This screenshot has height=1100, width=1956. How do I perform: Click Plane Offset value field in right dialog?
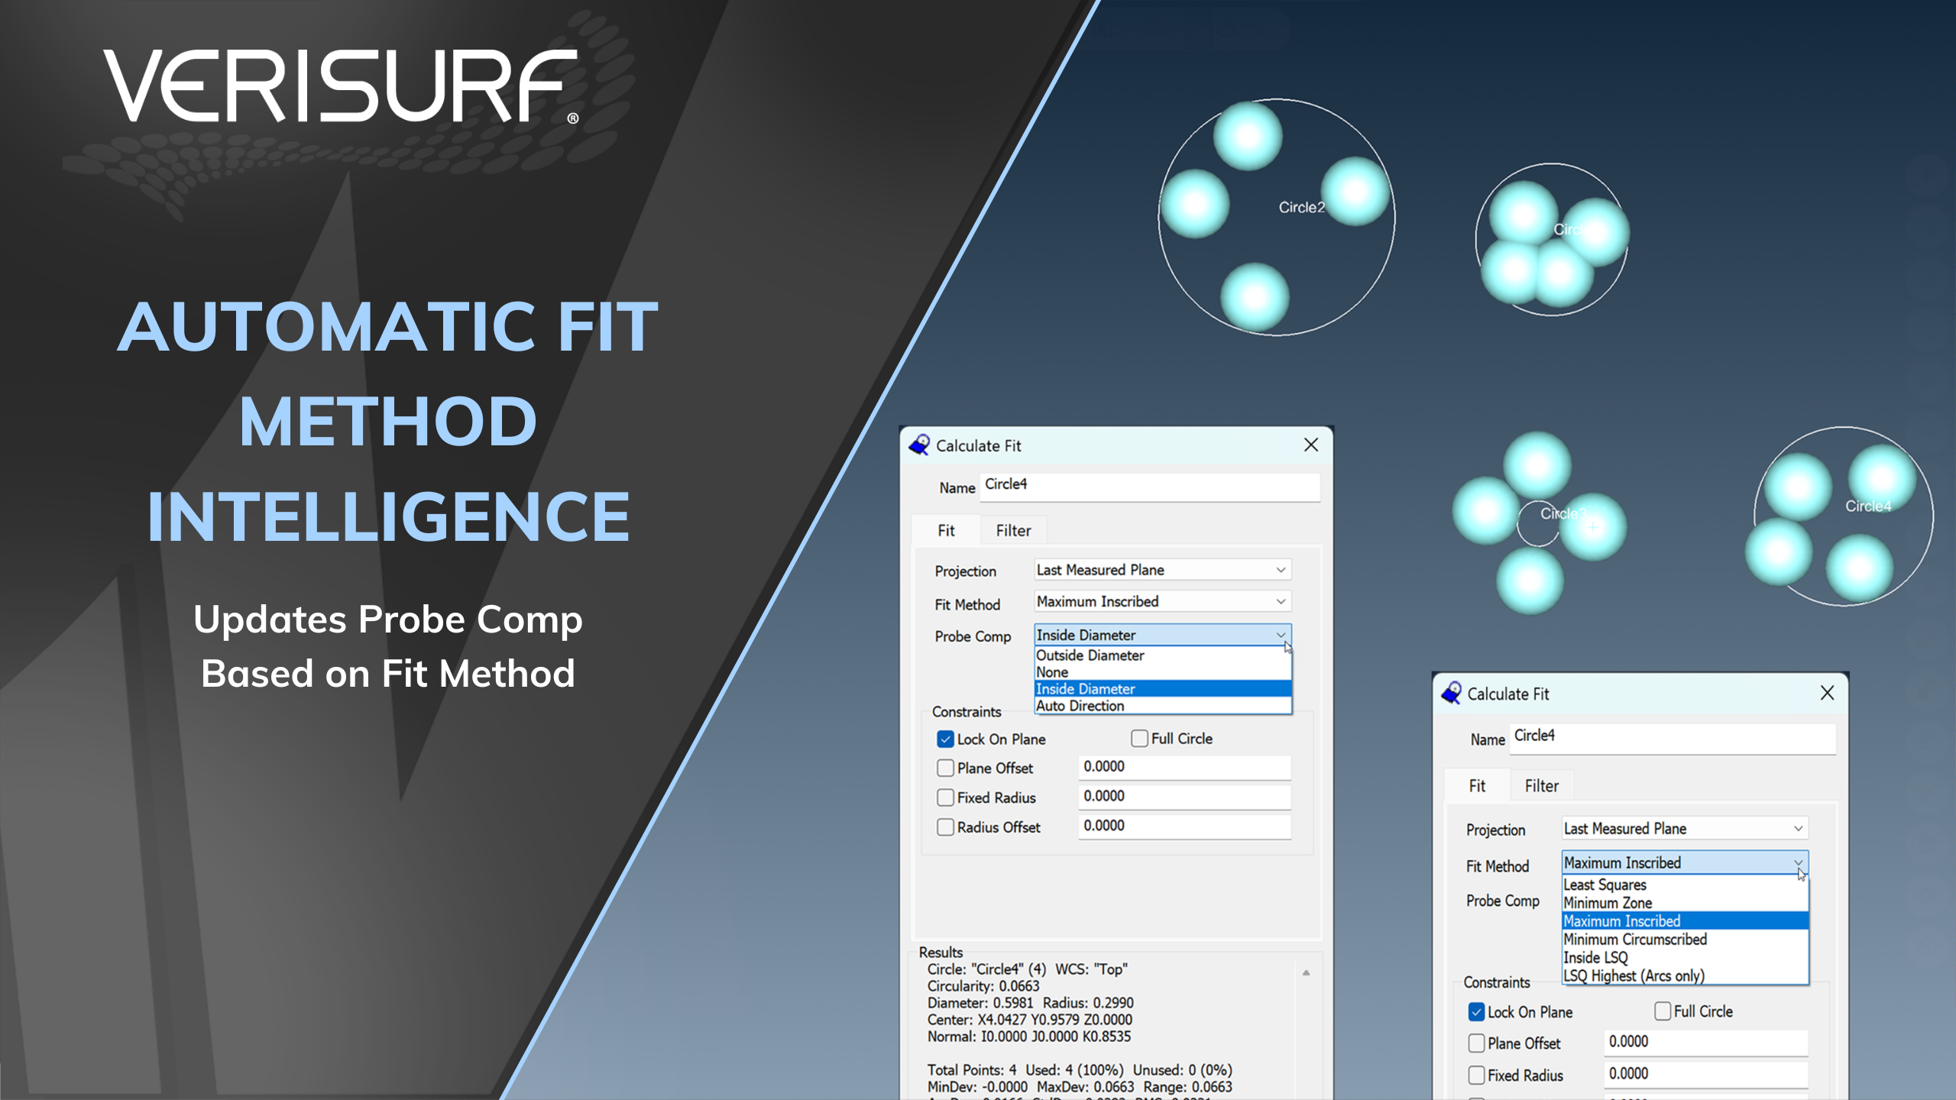point(1705,1042)
